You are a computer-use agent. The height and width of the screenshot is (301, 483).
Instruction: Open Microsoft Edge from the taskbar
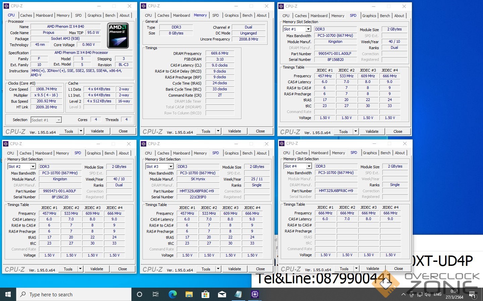pyautogui.click(x=172, y=294)
